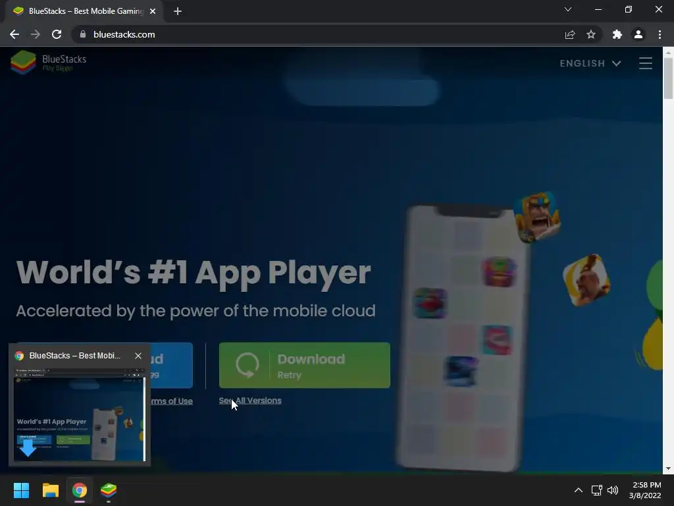This screenshot has height=506, width=674.
Task: Click the green Download Retry button
Action: click(x=304, y=365)
